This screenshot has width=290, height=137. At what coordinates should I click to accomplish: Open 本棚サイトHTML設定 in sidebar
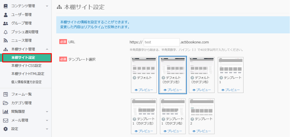[x=27, y=74]
